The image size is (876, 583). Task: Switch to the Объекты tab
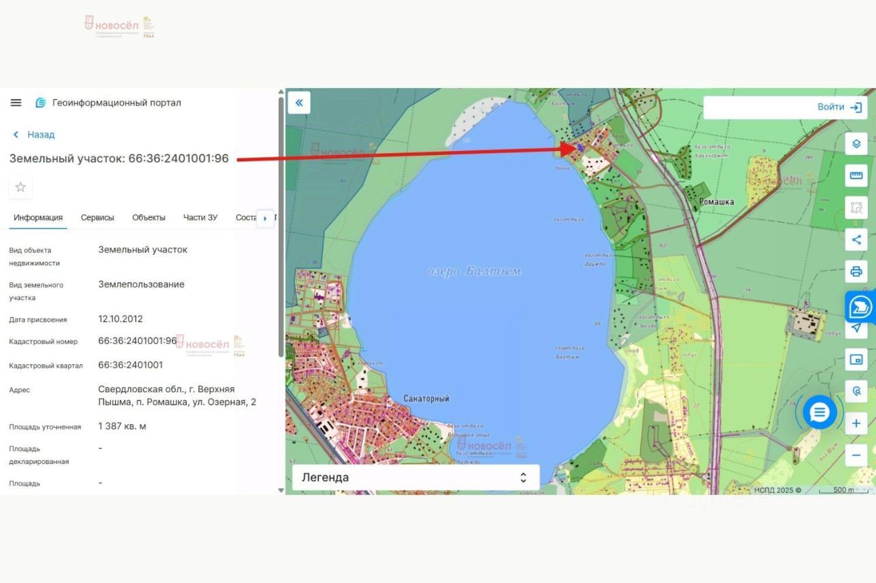(x=149, y=217)
